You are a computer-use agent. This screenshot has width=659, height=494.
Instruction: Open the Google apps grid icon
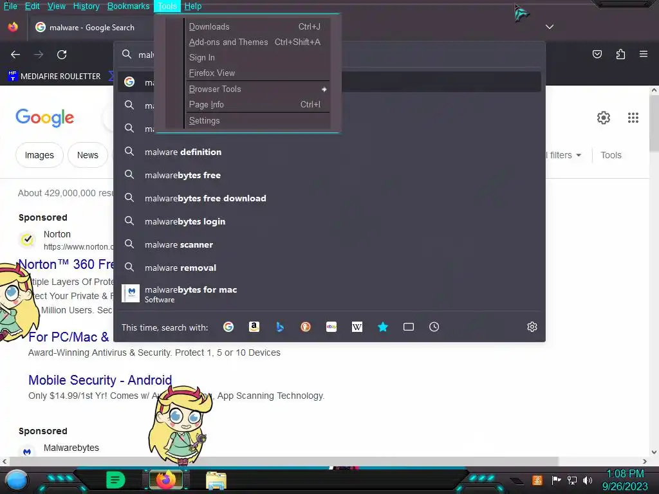pyautogui.click(x=633, y=118)
